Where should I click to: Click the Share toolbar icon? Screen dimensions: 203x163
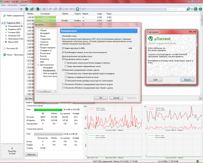coord(83,9)
